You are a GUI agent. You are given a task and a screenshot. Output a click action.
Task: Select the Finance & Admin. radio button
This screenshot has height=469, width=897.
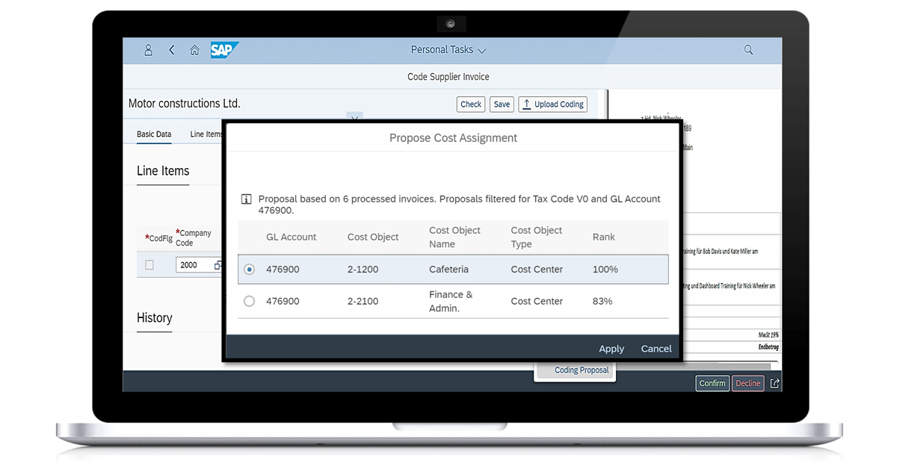(x=250, y=302)
